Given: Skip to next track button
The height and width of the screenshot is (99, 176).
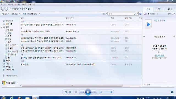Looking at the screenshot, I should pyautogui.click(x=94, y=92).
